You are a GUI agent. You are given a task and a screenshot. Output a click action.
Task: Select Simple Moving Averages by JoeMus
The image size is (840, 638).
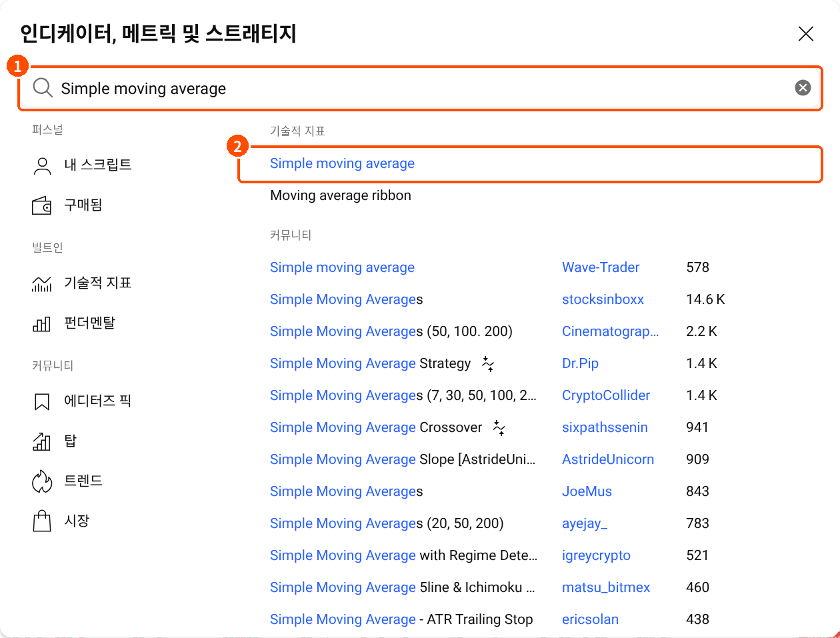point(347,491)
